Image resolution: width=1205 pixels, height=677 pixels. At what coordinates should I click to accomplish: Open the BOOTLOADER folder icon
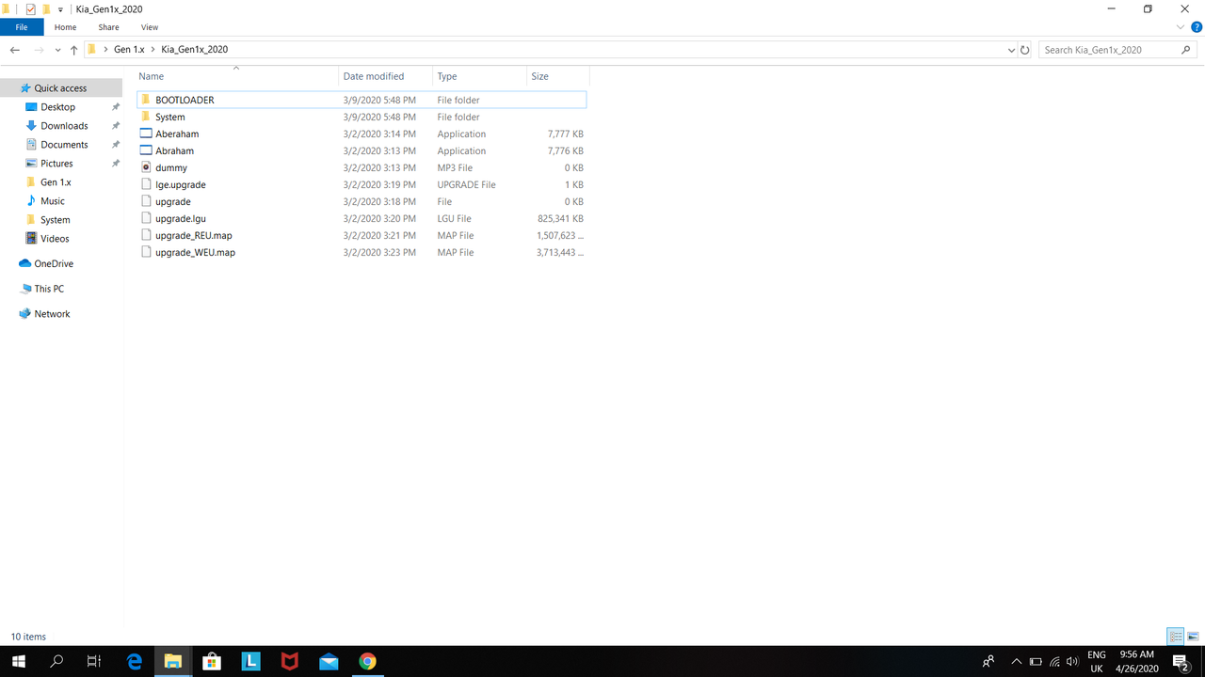point(146,100)
